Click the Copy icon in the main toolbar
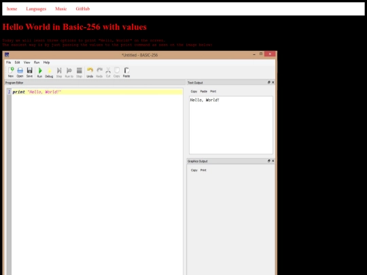The height and width of the screenshot is (275, 367). (x=117, y=73)
